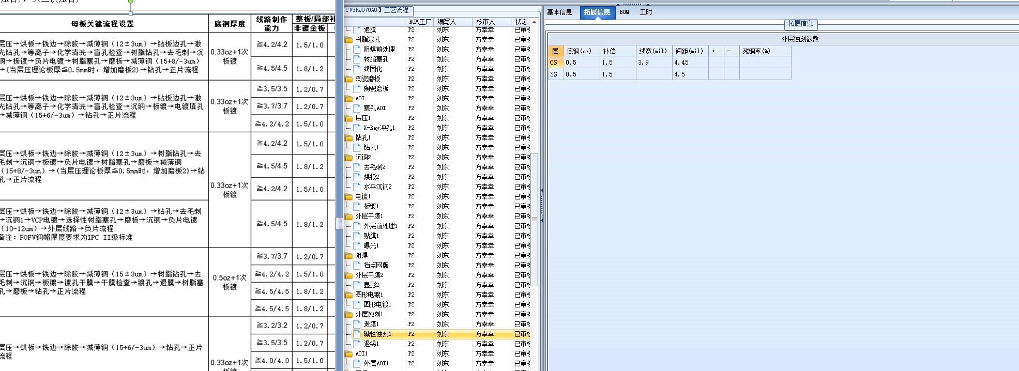Open the BOM tab
The width and height of the screenshot is (1019, 371).
click(x=625, y=12)
